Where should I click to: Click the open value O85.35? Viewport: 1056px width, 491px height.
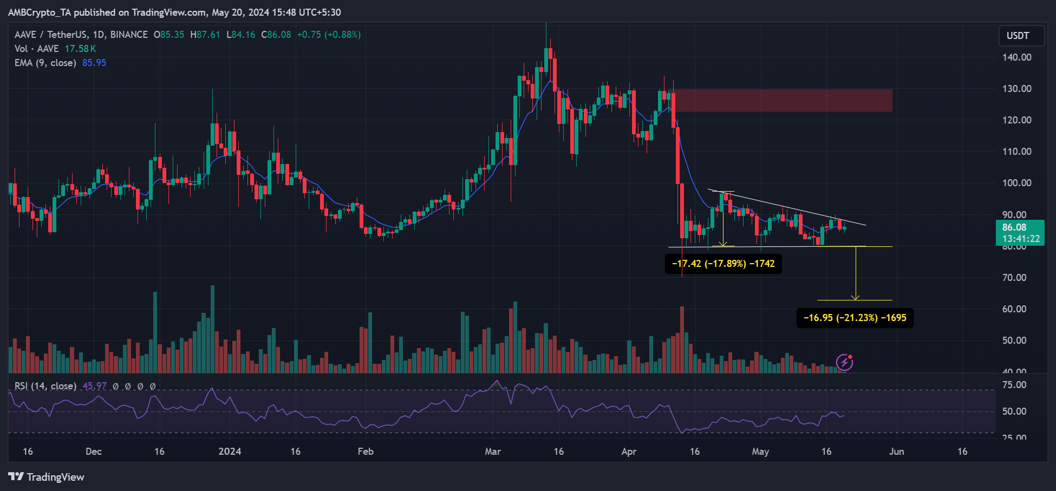tap(169, 35)
